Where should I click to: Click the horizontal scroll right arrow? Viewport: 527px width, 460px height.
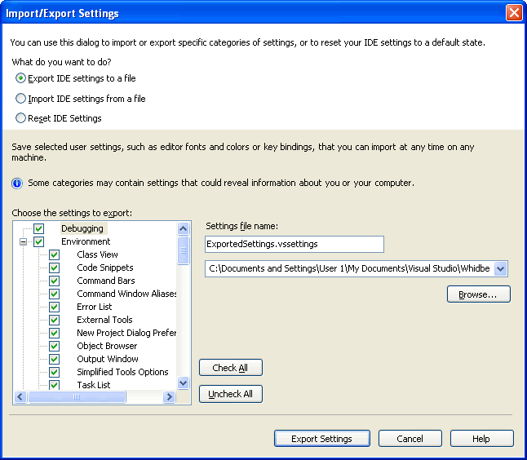tap(169, 397)
